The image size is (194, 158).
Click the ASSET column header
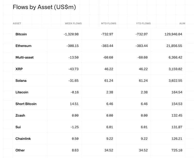click(17, 23)
